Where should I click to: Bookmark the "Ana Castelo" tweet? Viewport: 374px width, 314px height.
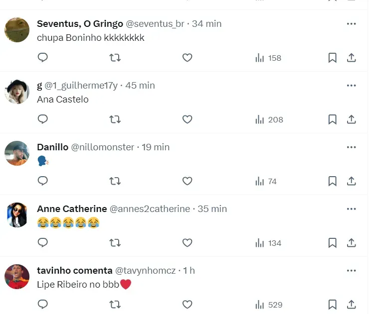coord(332,119)
